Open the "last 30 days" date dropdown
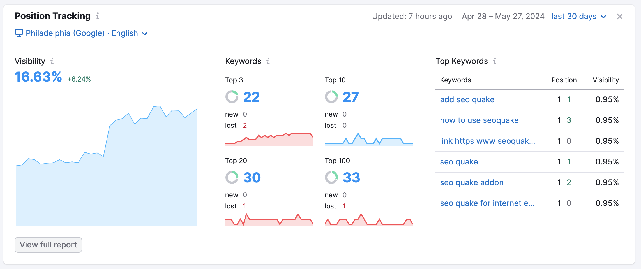Viewport: 641px width, 269px height. pyautogui.click(x=574, y=16)
